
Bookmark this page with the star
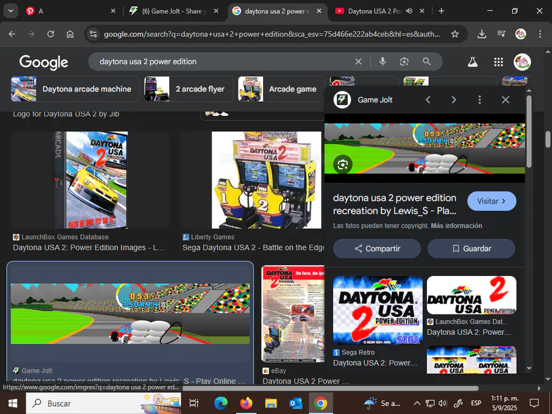[x=455, y=34]
